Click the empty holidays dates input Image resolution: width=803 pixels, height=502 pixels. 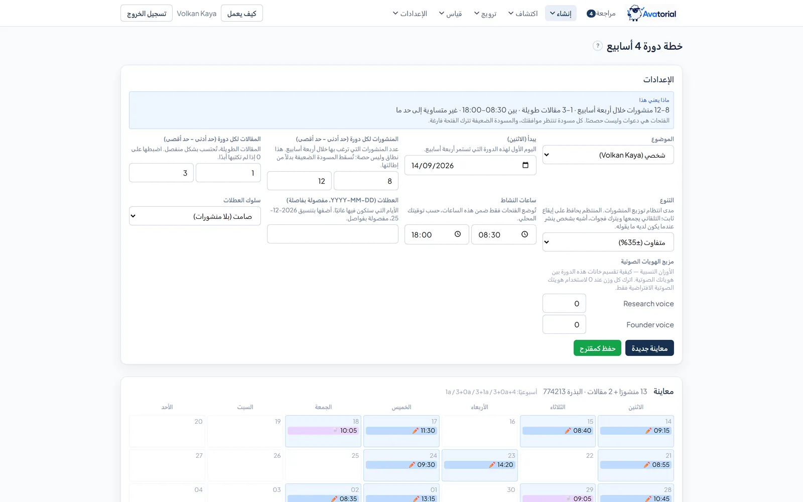(x=333, y=234)
